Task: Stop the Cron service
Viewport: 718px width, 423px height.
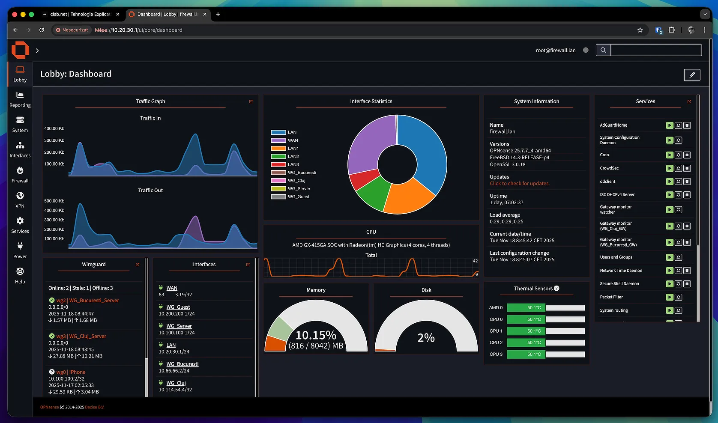Action: point(687,155)
